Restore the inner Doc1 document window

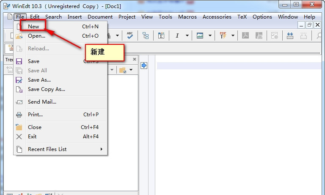pos(309,25)
